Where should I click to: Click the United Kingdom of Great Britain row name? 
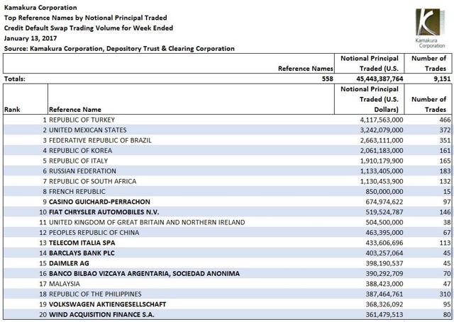click(147, 222)
